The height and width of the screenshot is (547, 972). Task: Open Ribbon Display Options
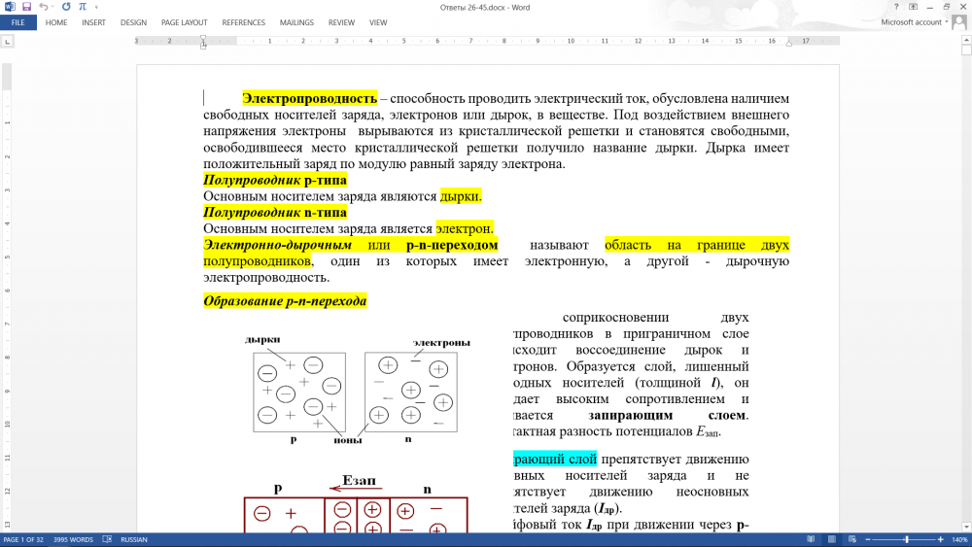[x=914, y=7]
